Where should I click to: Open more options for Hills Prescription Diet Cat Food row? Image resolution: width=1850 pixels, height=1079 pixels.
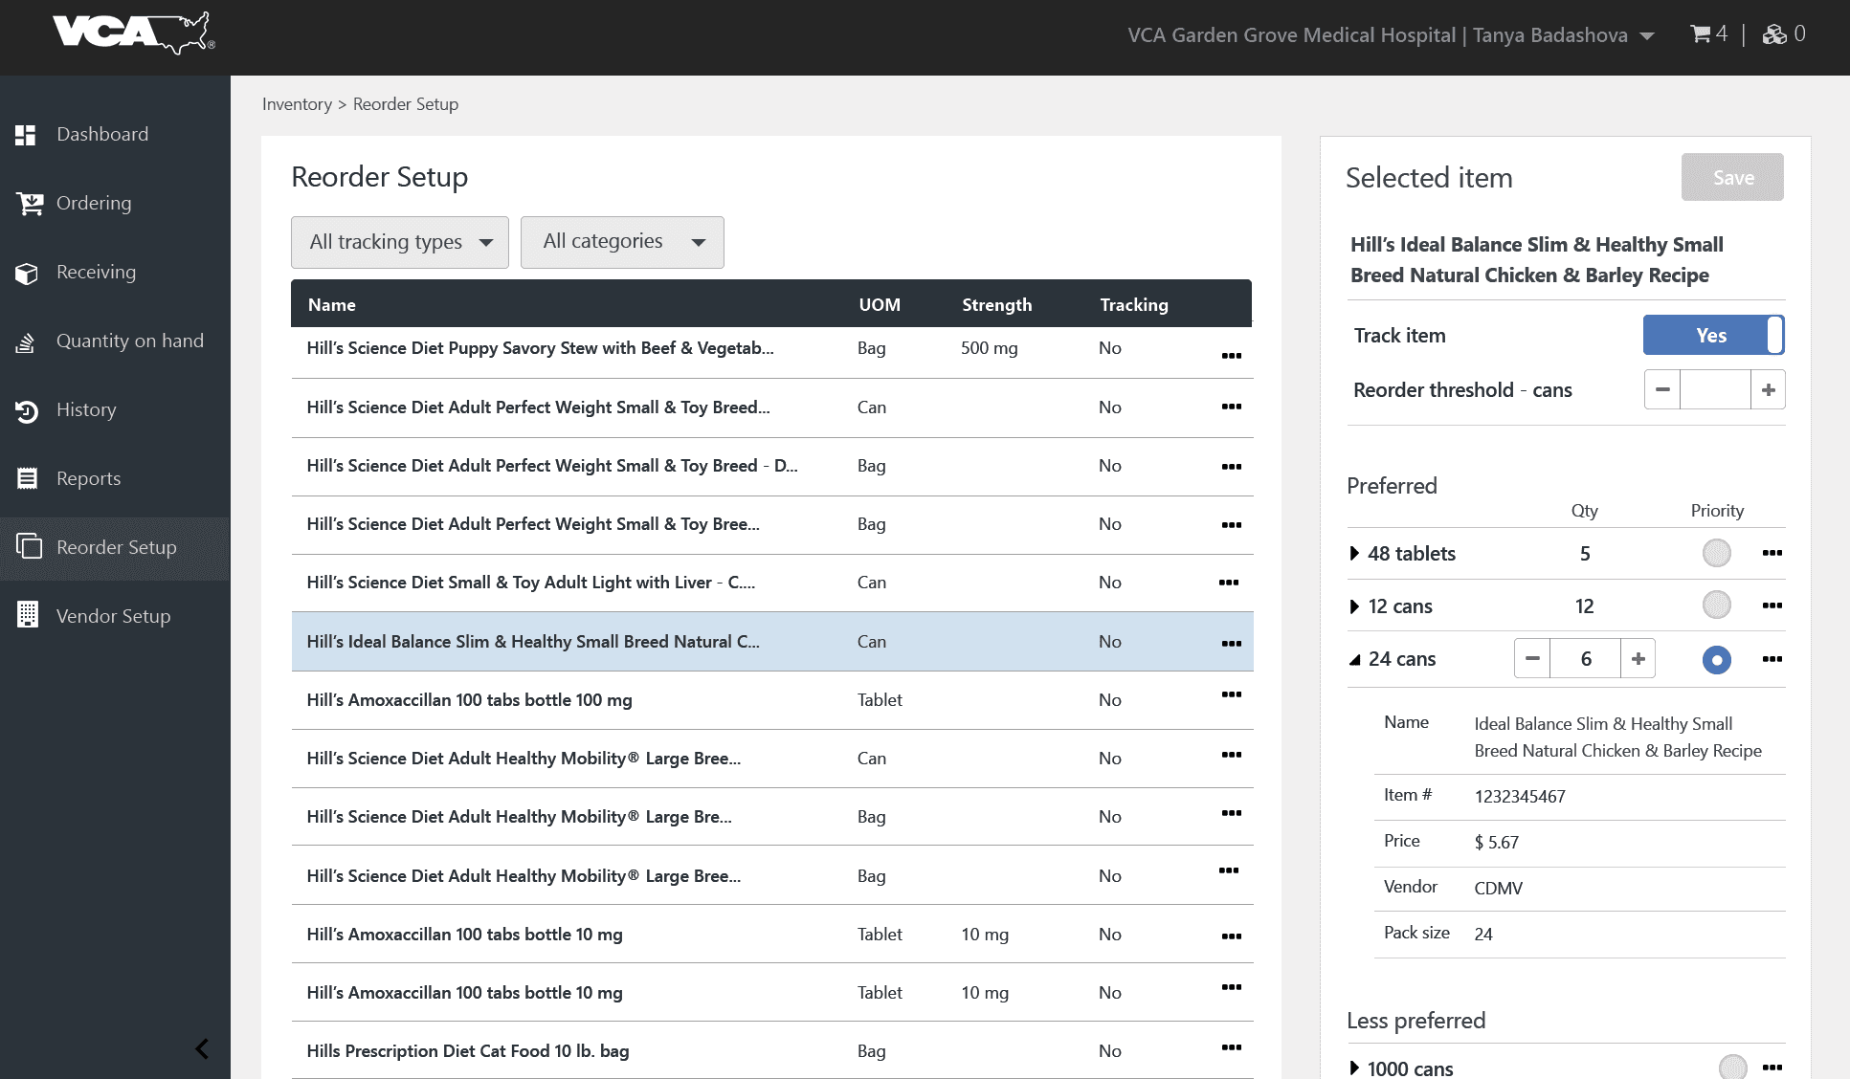[x=1232, y=1047]
